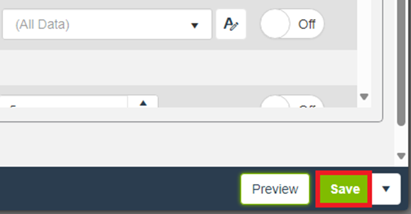Open the text formatting editor icon
Screen dimensions: 411x214
[231, 24]
